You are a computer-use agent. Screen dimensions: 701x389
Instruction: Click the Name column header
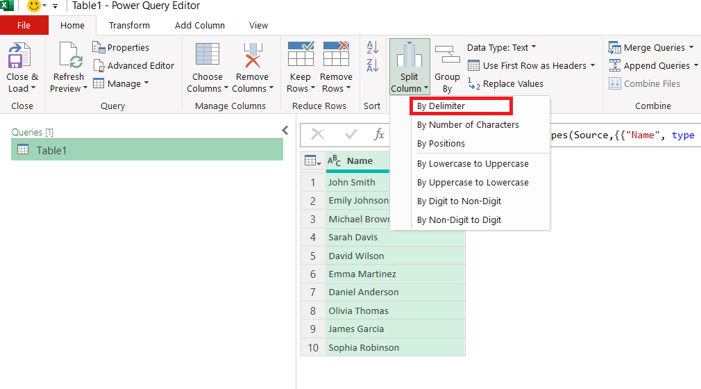coord(360,160)
